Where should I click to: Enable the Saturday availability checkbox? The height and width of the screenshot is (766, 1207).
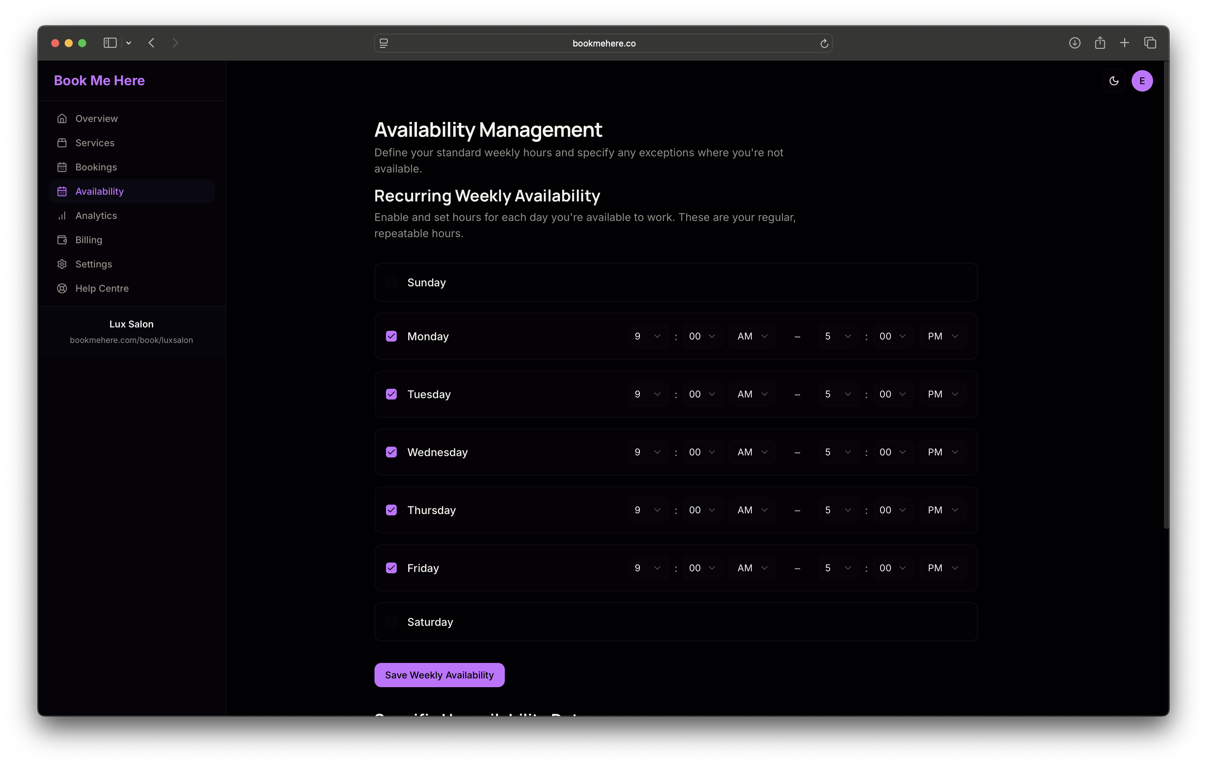391,621
